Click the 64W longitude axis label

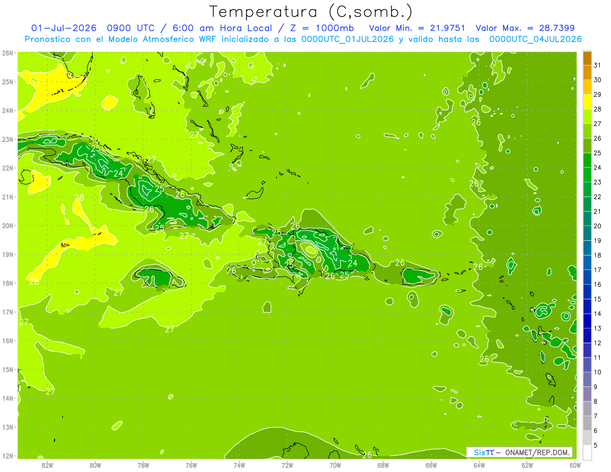(x=479, y=465)
